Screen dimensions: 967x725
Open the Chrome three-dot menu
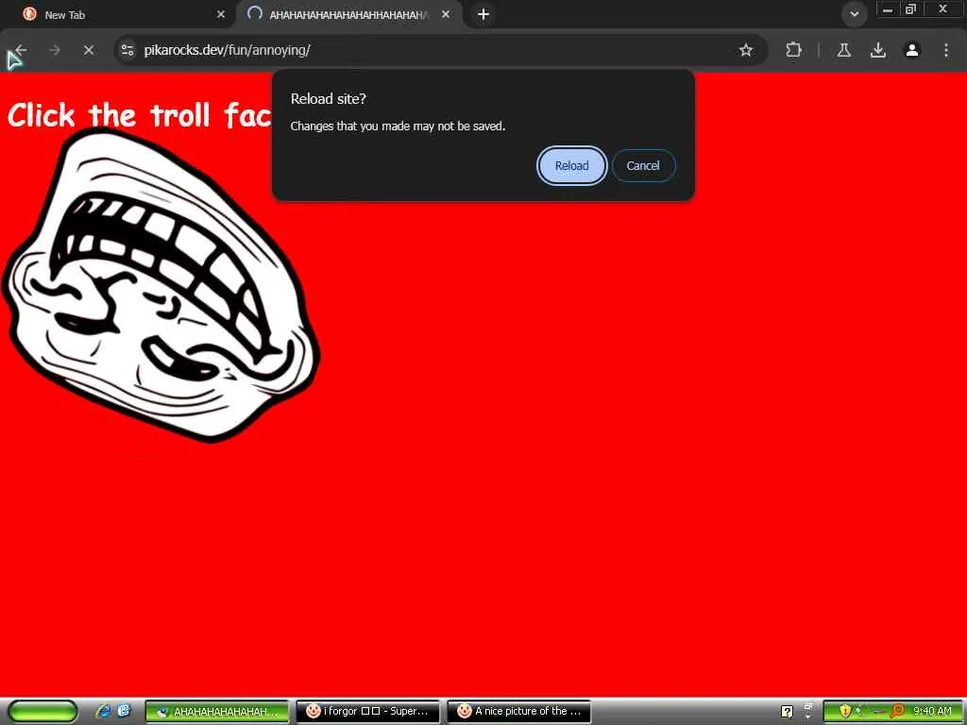946,50
